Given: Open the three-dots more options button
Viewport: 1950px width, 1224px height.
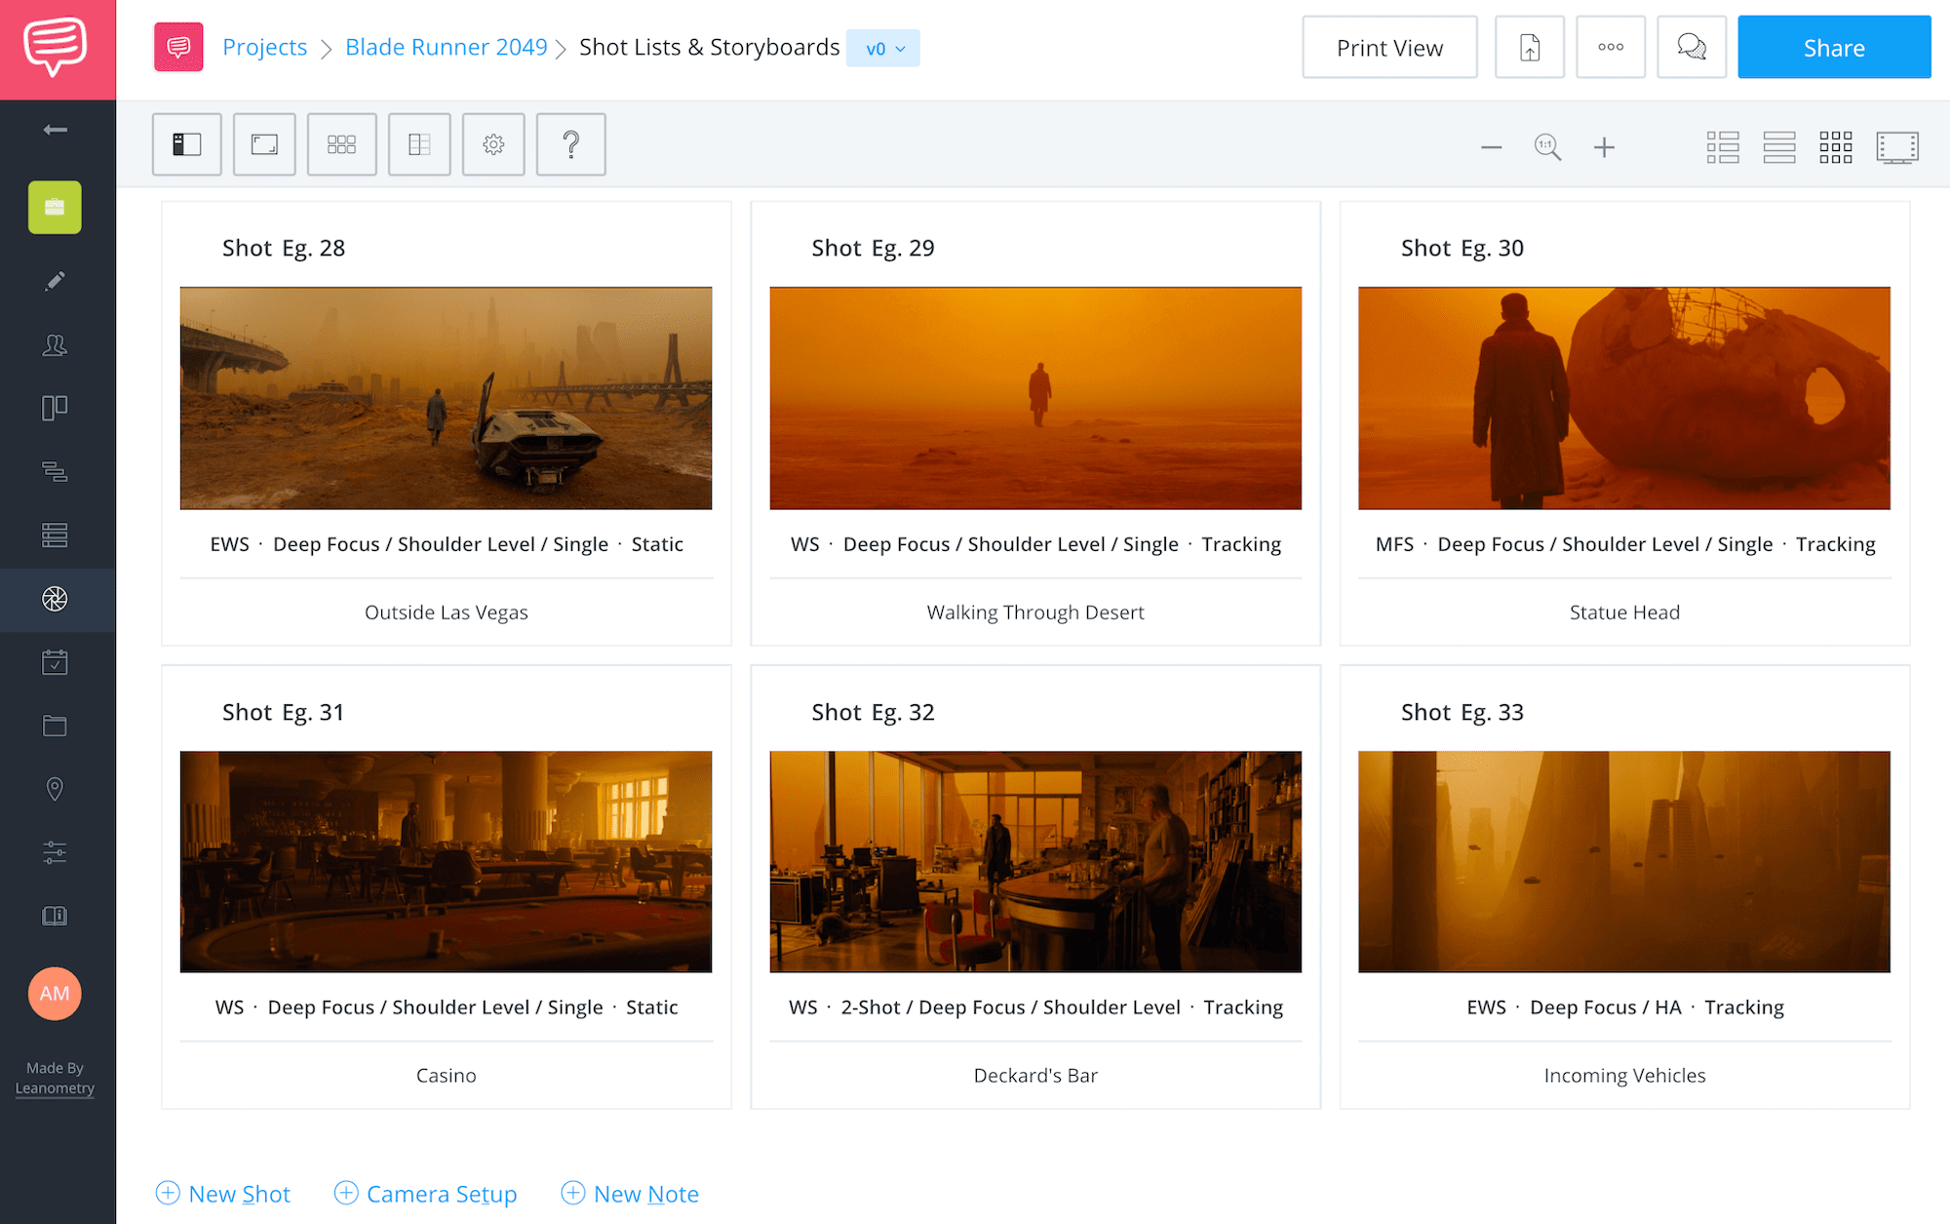Looking at the screenshot, I should pos(1611,47).
